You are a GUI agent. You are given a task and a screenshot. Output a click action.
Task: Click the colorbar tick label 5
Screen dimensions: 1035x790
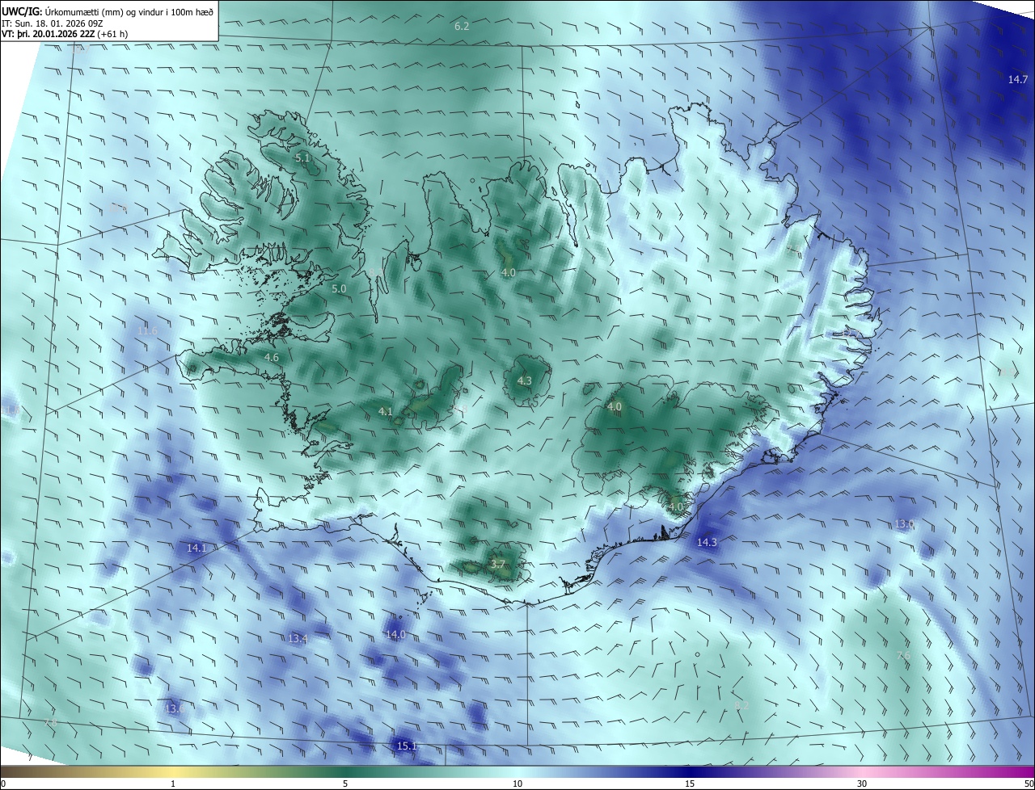345,784
